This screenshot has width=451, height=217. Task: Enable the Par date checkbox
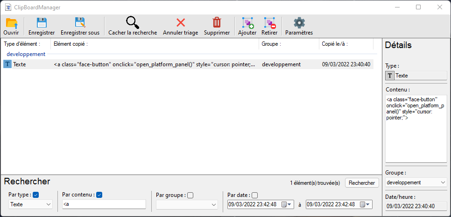point(254,195)
